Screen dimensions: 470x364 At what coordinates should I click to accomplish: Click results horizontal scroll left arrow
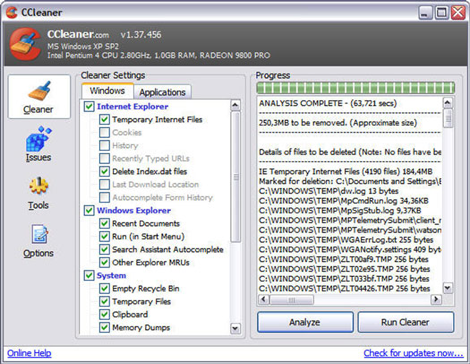coord(263,299)
